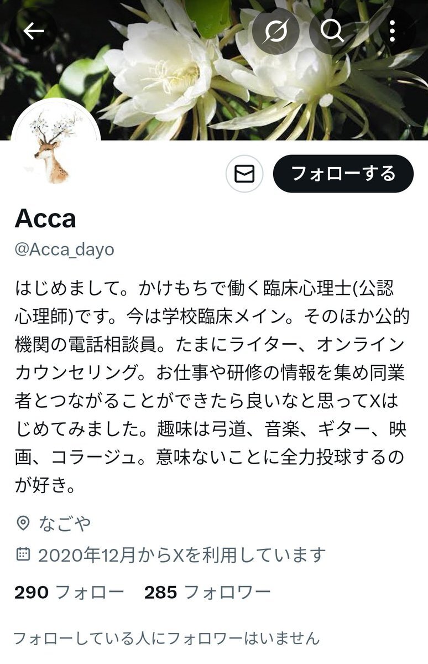Image resolution: width=428 pixels, height=664 pixels.
Task: Tap the calendar join-date icon
Action: coord(23,553)
